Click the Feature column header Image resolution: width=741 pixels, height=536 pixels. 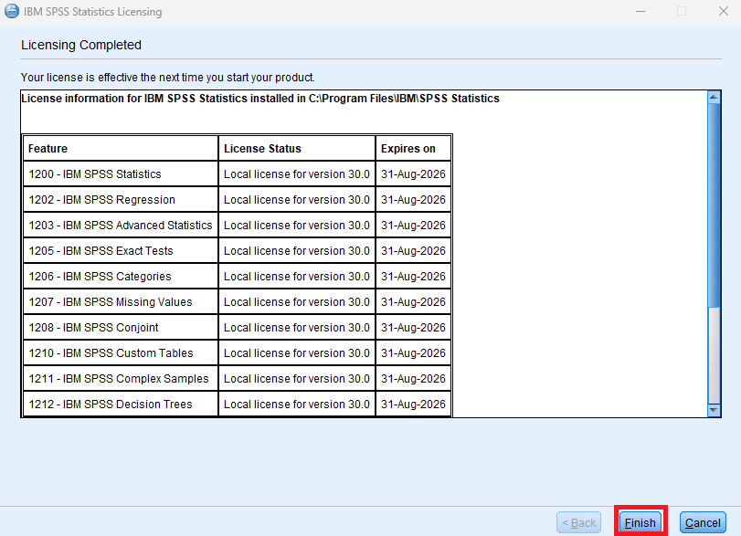(48, 148)
